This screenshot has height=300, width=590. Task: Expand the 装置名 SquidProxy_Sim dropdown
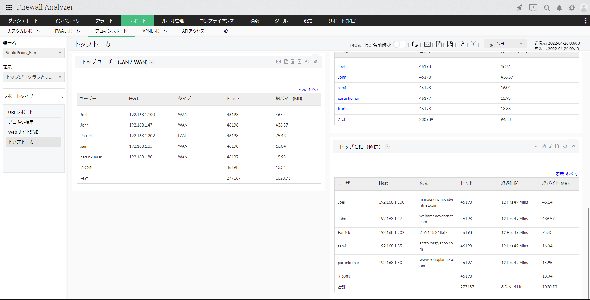point(60,53)
